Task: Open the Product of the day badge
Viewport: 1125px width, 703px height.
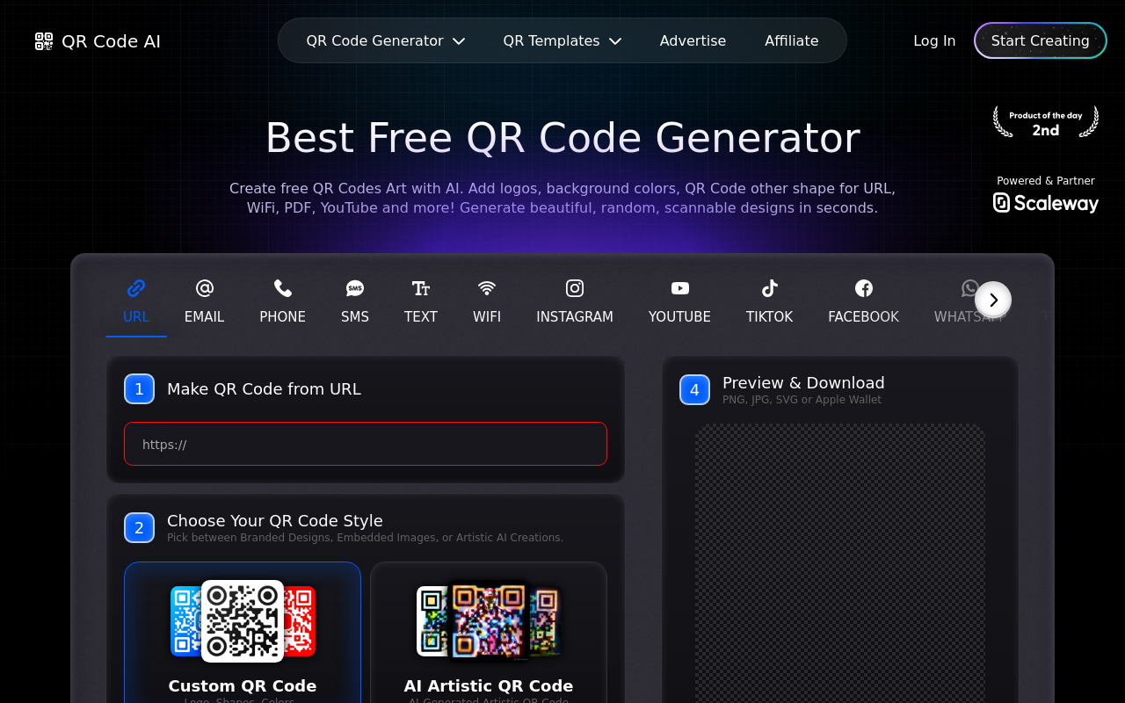Action: click(1046, 122)
